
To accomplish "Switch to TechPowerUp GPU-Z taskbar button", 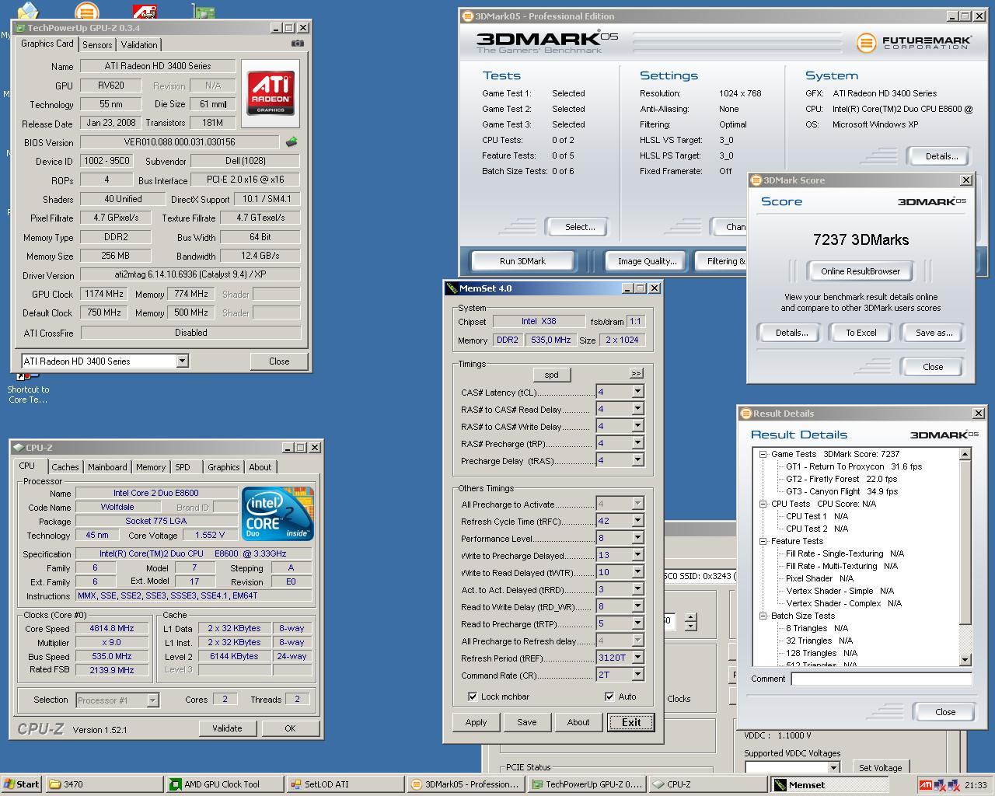I will tap(586, 784).
